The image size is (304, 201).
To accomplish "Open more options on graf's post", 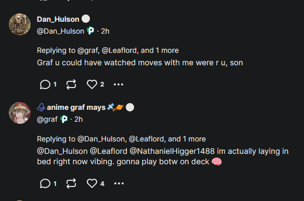I will (x=119, y=183).
